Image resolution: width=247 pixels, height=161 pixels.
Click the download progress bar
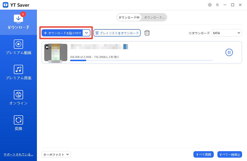[141, 60]
